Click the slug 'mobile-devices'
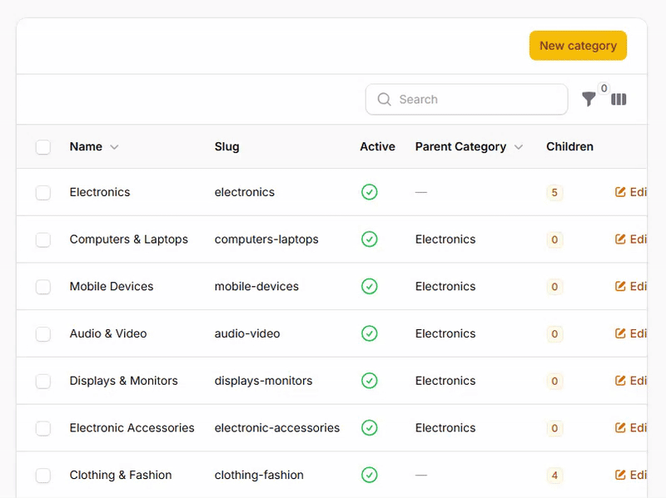 point(256,286)
